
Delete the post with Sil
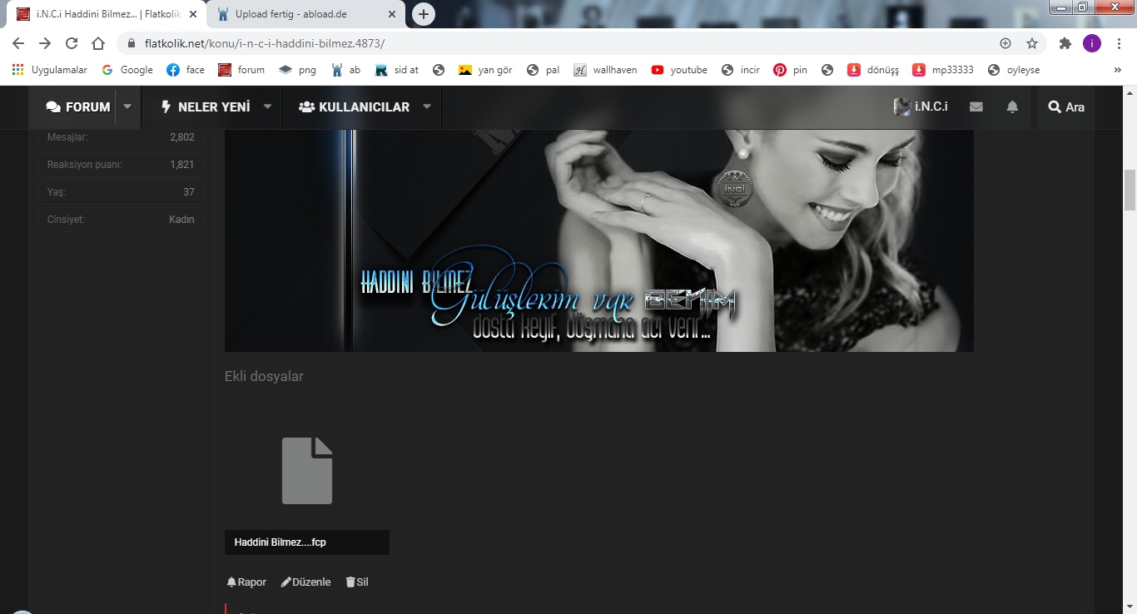(x=357, y=582)
